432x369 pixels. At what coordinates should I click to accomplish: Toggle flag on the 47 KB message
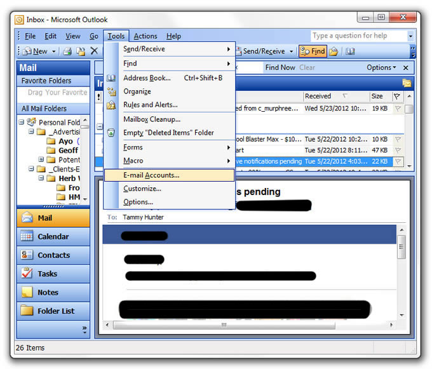(x=398, y=151)
